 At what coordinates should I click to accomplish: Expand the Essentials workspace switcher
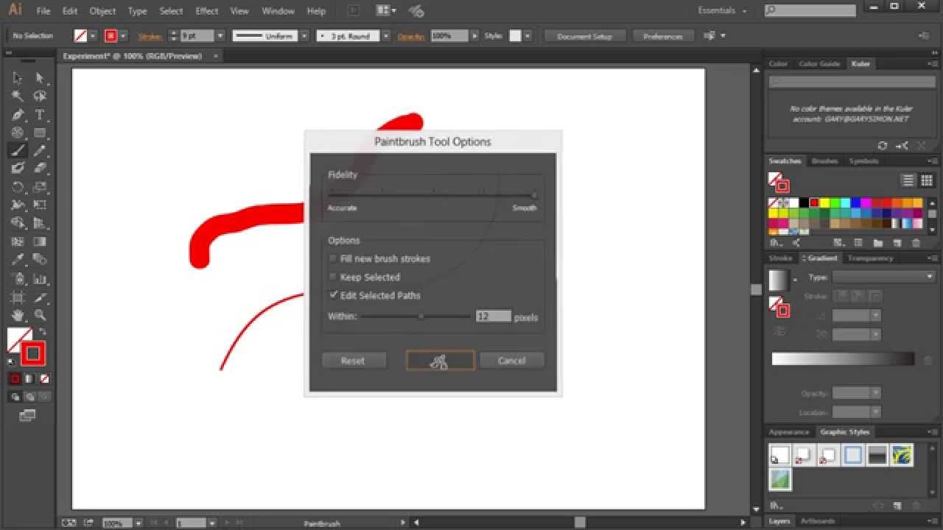pyautogui.click(x=722, y=11)
